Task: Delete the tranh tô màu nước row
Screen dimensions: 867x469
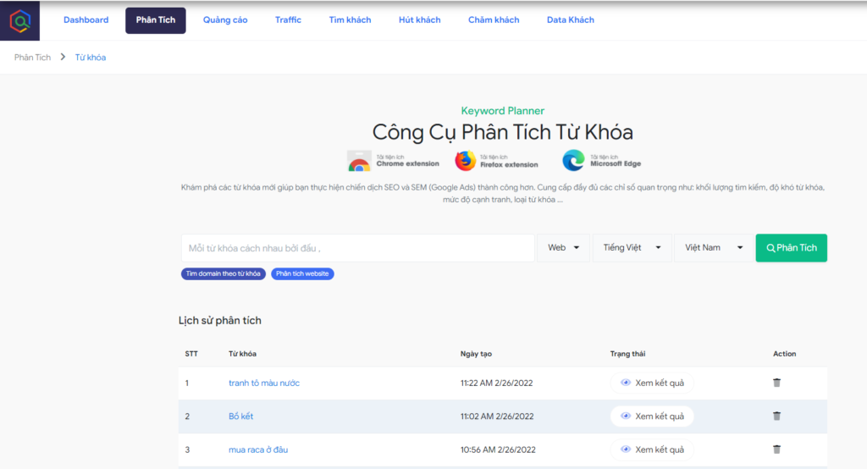Action: click(777, 383)
